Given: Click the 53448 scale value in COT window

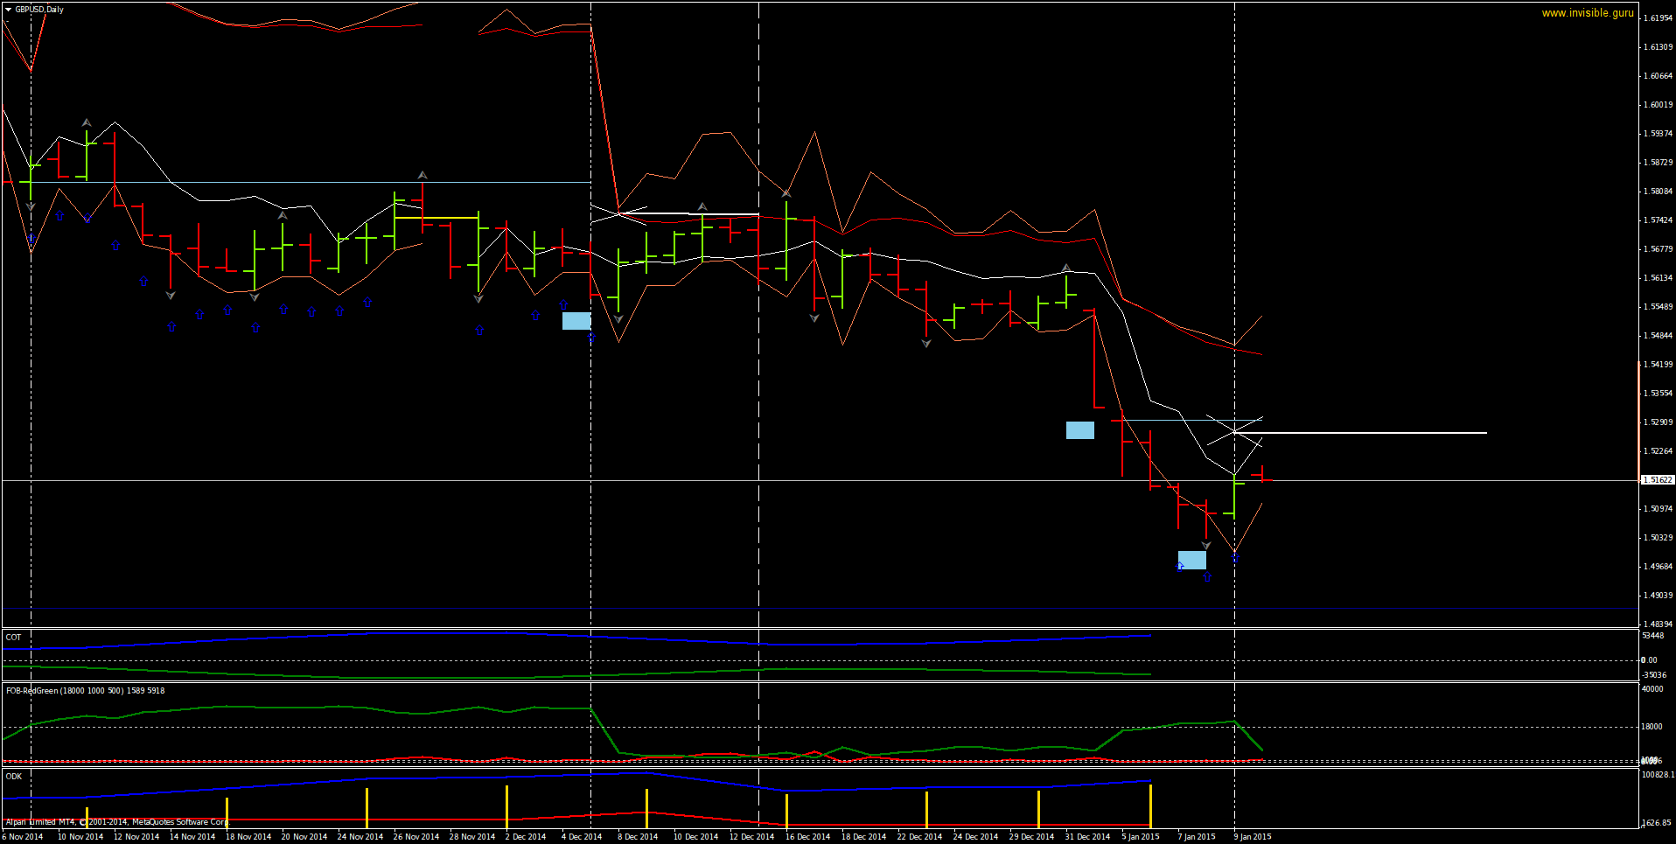Looking at the screenshot, I should coord(1653,636).
